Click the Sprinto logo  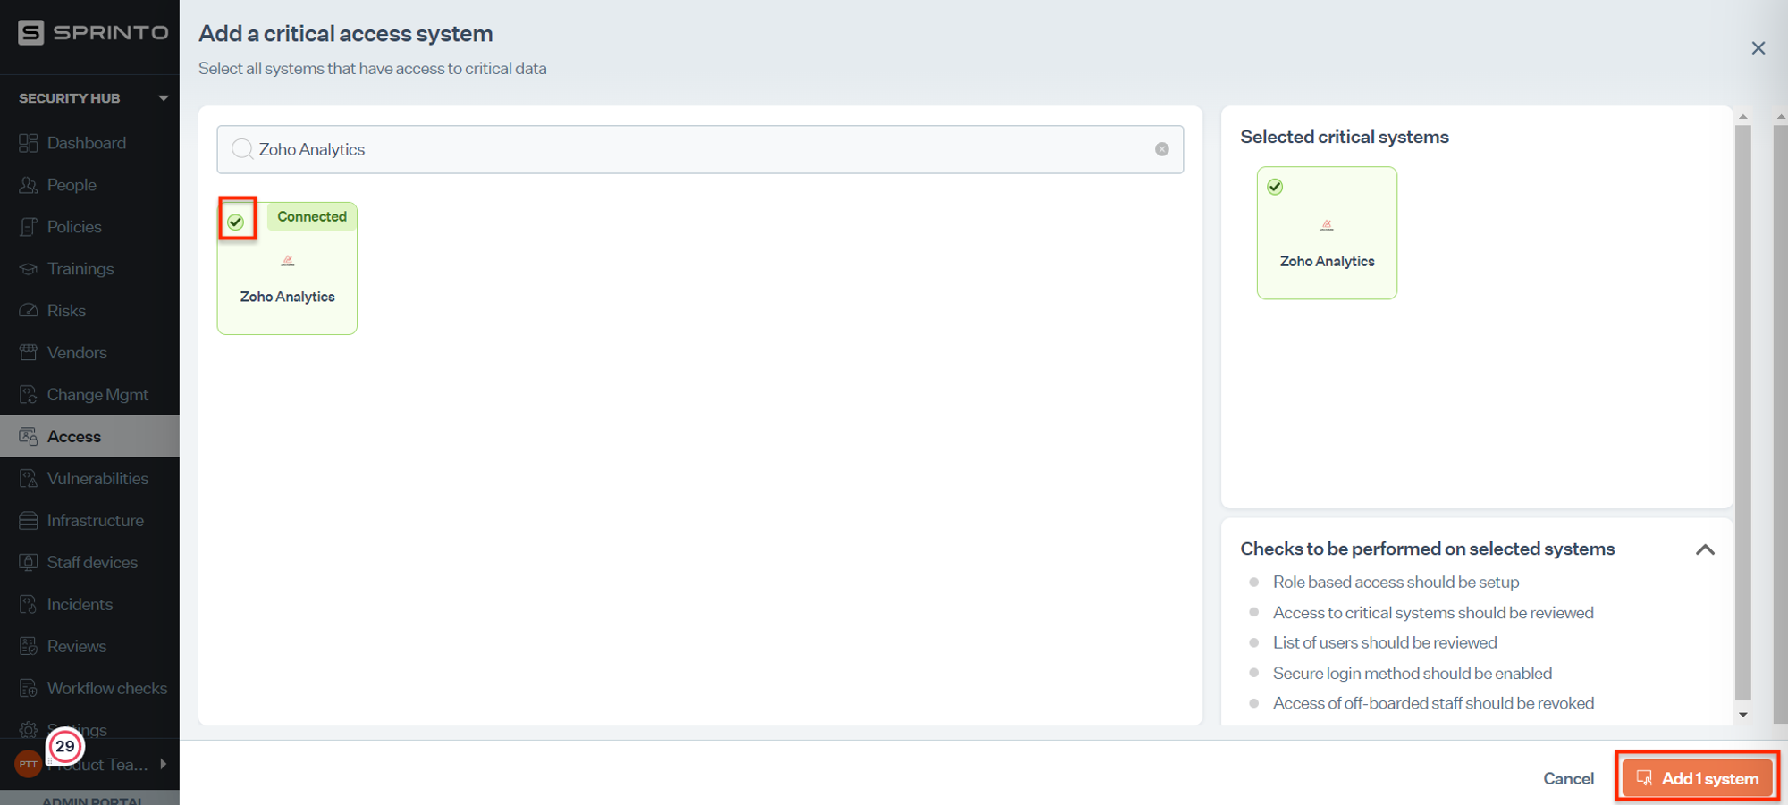point(93,33)
